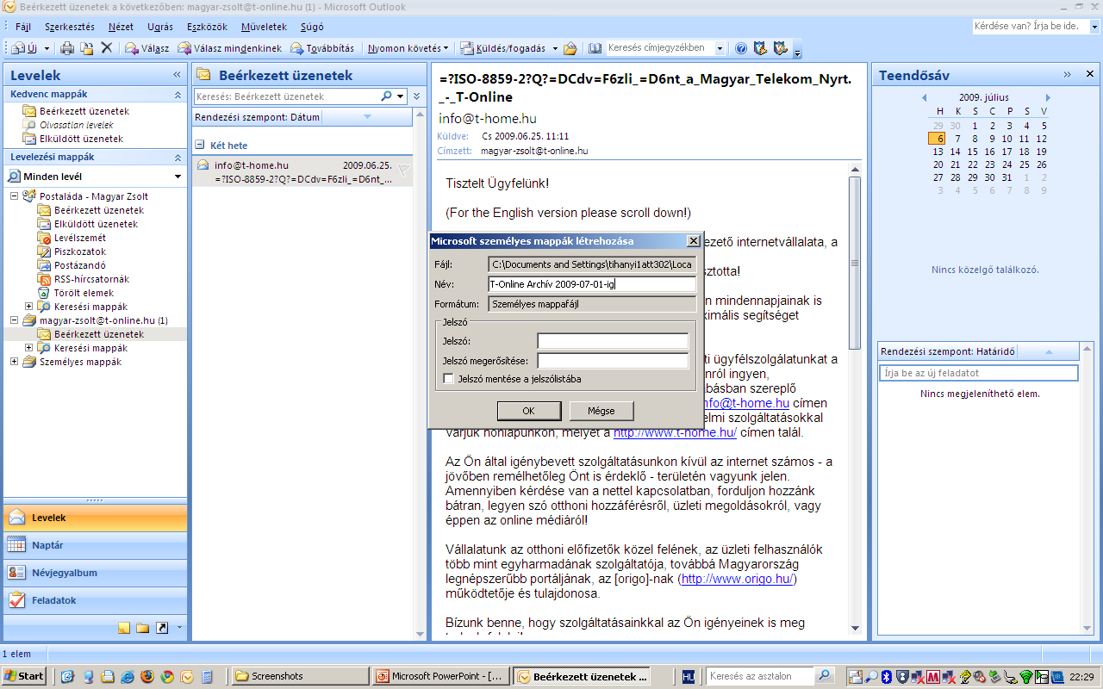Collapse the Levelek navigation pane chevron
The width and height of the screenshot is (1103, 689).
[x=177, y=76]
